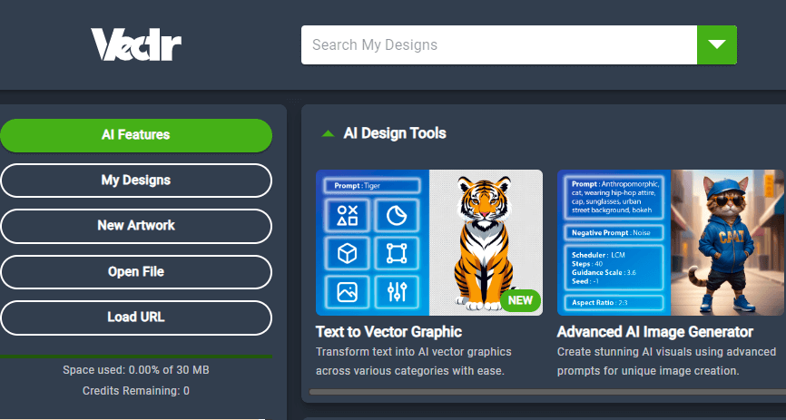786x420 pixels.
Task: Click the bounding box icon in tiger card
Action: point(396,253)
